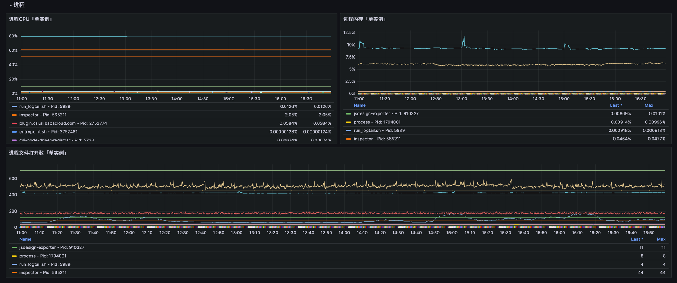The width and height of the screenshot is (677, 283).
Task: Click run_logtail.sh color swatch in CPU legend
Action: [14, 106]
